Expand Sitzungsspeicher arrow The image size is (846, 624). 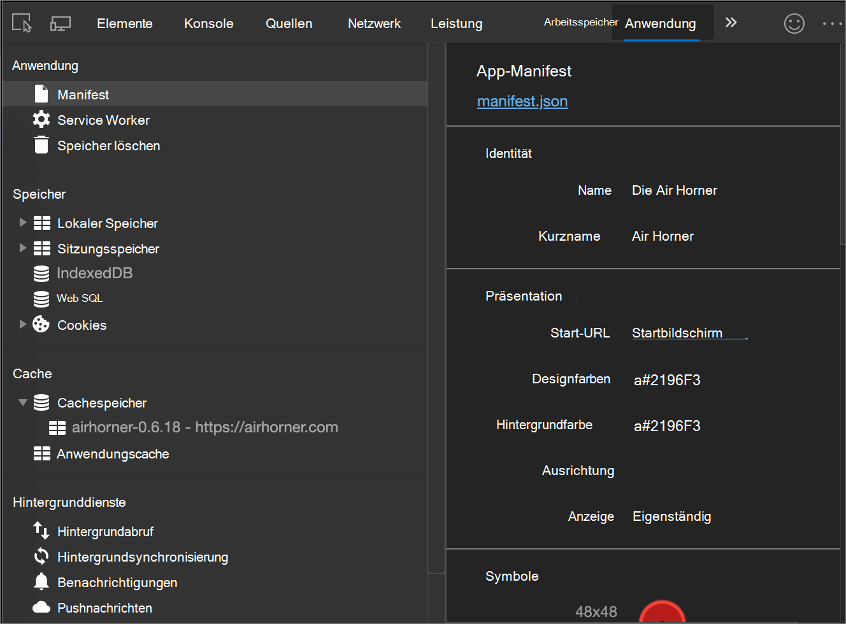(x=23, y=248)
